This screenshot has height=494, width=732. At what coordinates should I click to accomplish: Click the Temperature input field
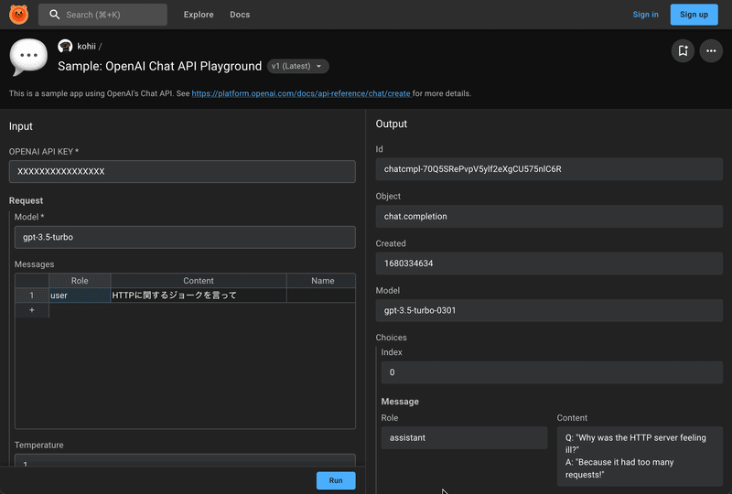185,460
